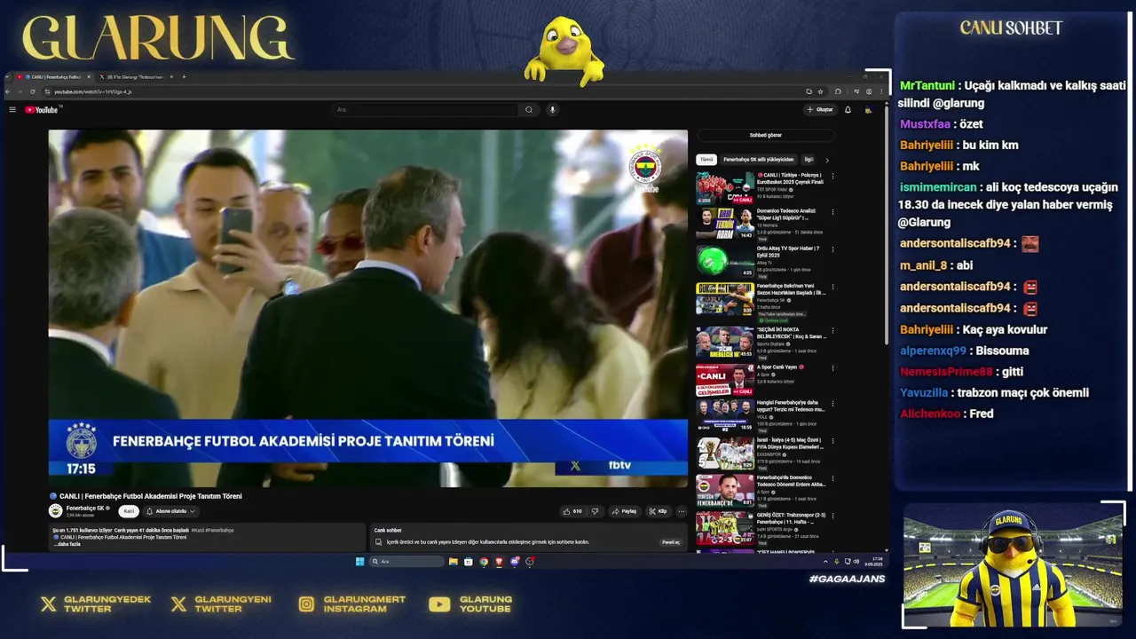Click the Windows taskbar search box
The height and width of the screenshot is (639, 1136).
tap(406, 562)
